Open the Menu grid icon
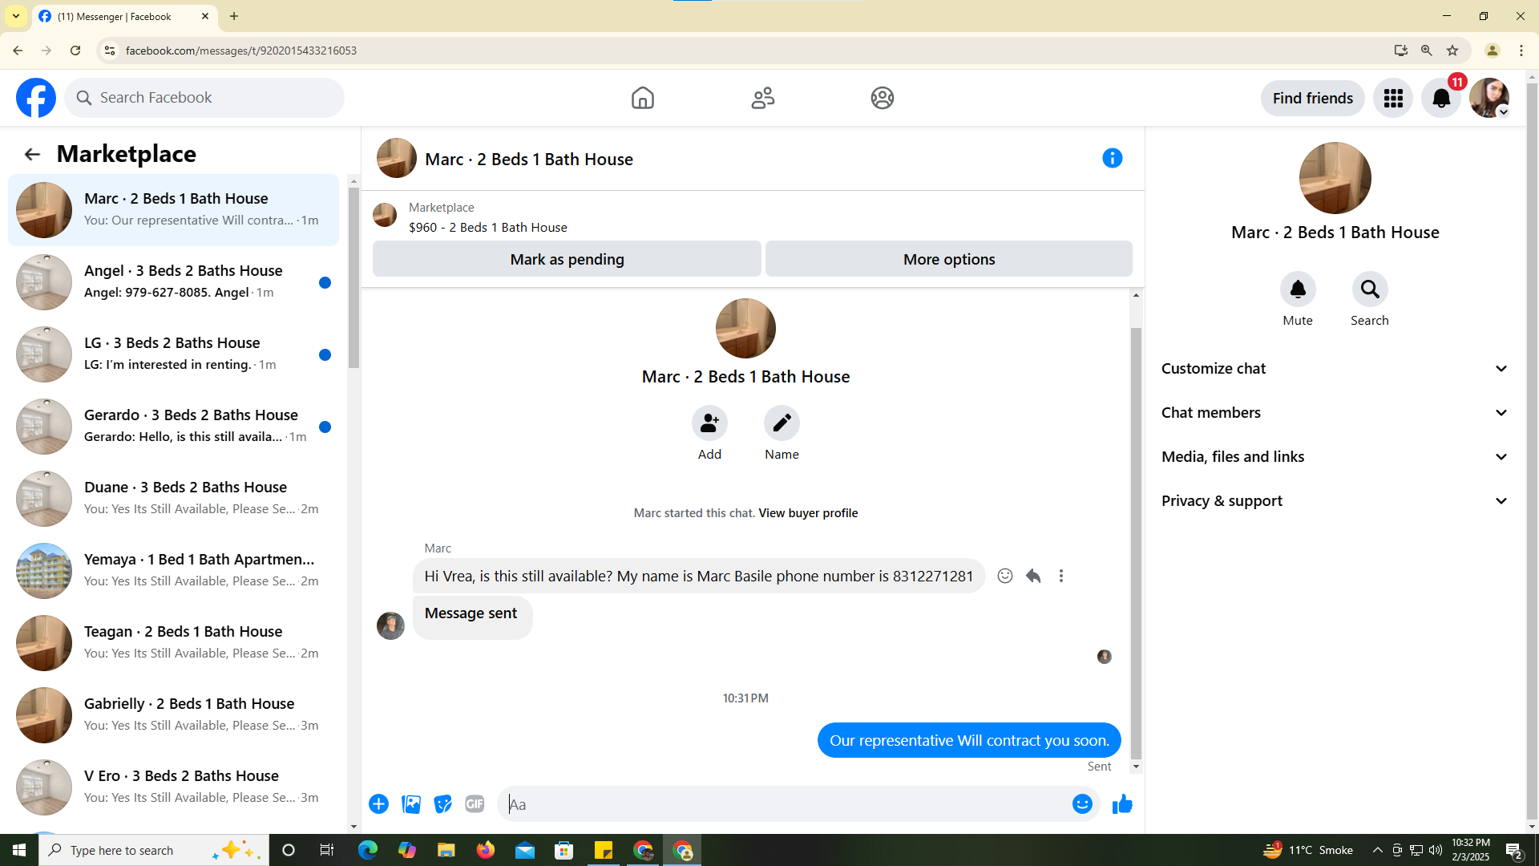The height and width of the screenshot is (866, 1539). [1392, 98]
